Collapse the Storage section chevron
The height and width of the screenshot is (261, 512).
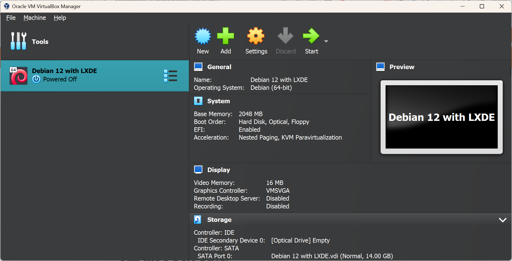click(x=502, y=220)
